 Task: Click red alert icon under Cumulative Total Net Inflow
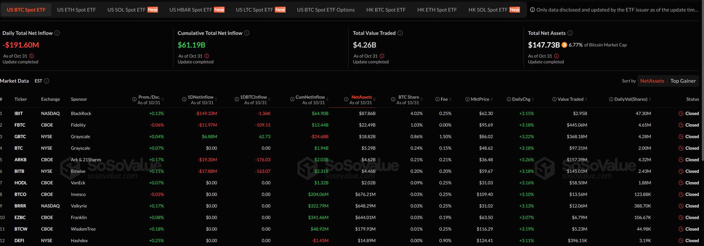pyautogui.click(x=207, y=56)
